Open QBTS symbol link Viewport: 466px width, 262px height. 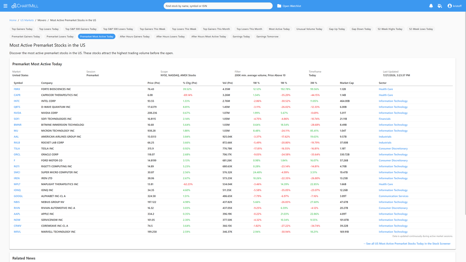(x=17, y=107)
